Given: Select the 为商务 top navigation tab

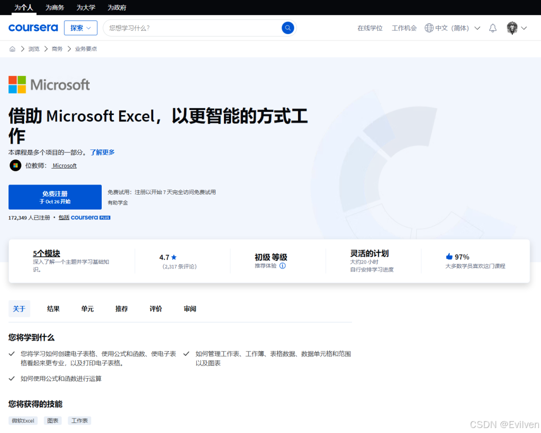Looking at the screenshot, I should click(55, 7).
